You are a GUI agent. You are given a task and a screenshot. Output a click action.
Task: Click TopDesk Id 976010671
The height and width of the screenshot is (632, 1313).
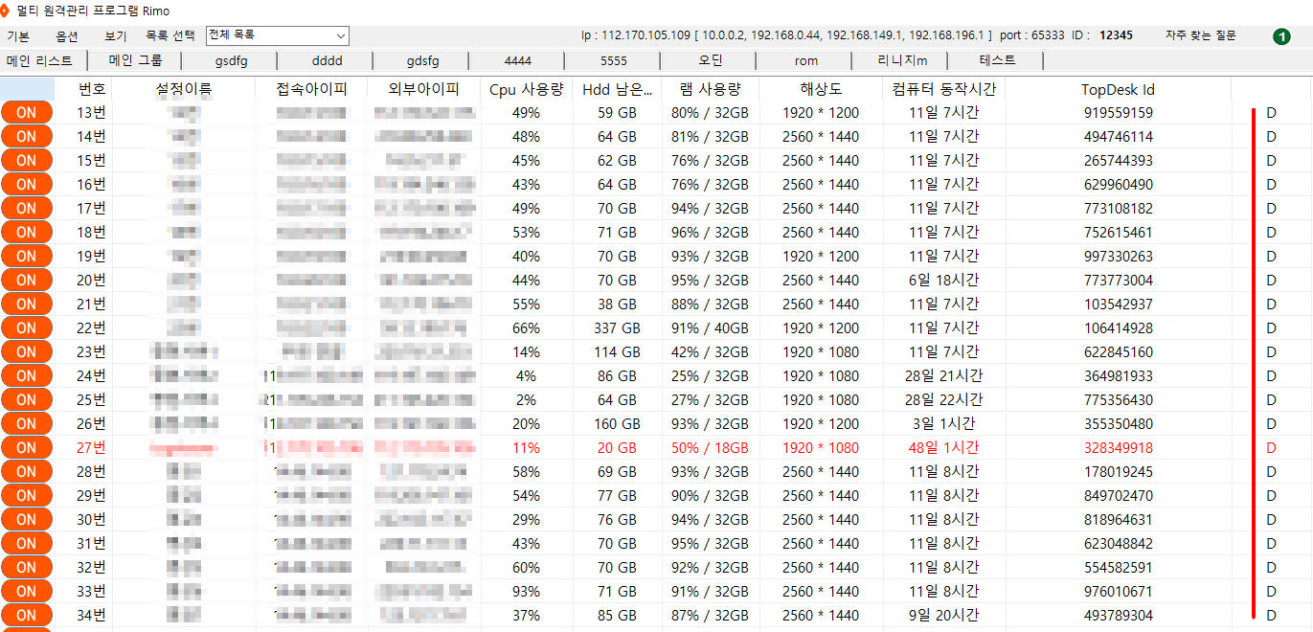pos(1118,592)
